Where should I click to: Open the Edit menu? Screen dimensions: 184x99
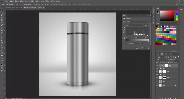(x=11, y=1)
